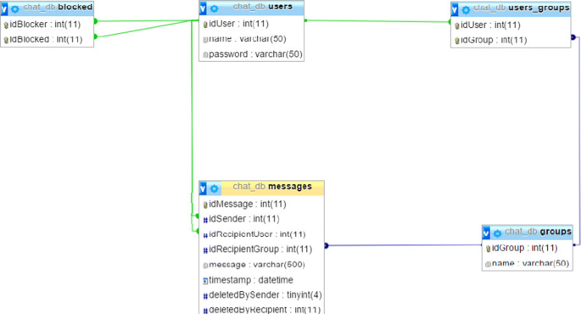
Task: Click the calendar icon beside timestamp
Action: (205, 281)
